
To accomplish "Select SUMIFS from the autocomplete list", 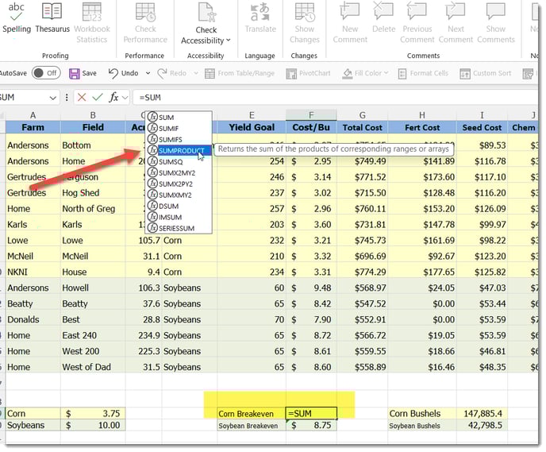I will 179,139.
